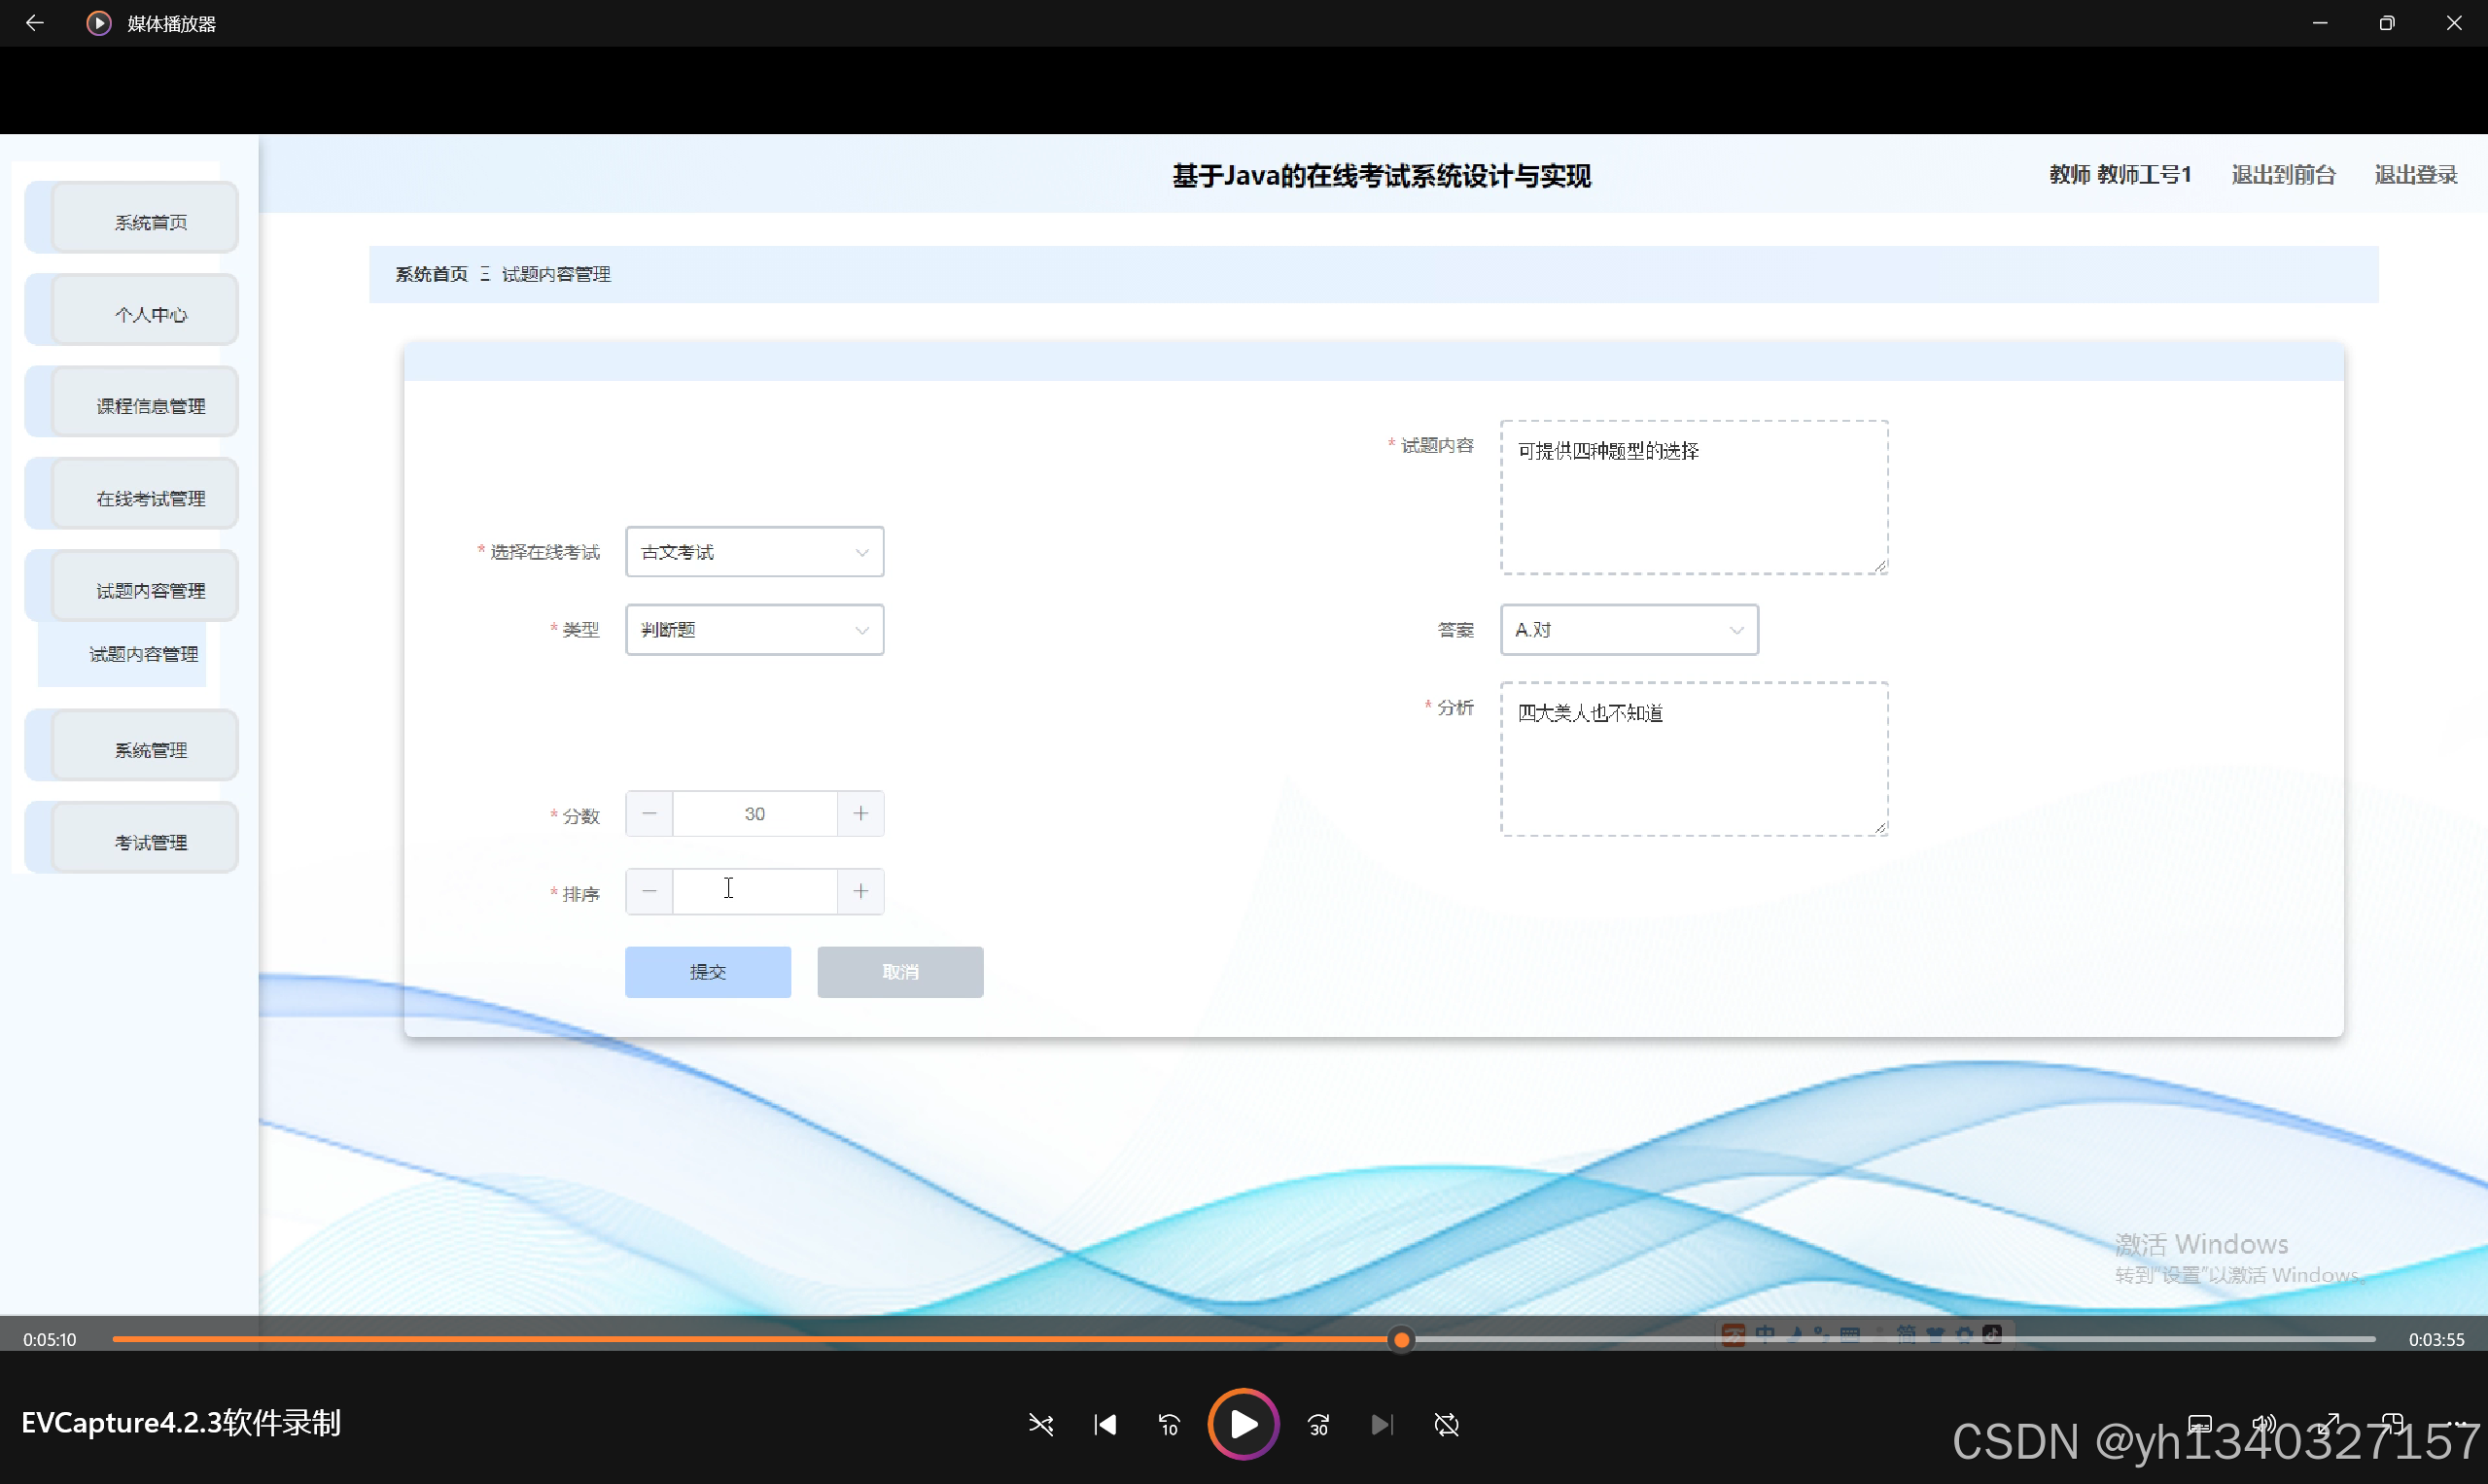Go to previous track
Screen dimensions: 2488x1484
click(x=1104, y=1424)
